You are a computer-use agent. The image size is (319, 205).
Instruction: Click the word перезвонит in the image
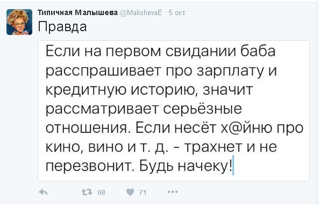(90, 166)
